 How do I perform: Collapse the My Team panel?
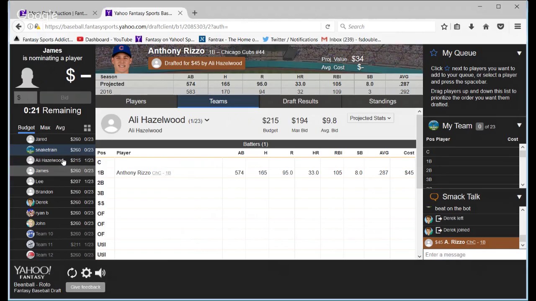pos(519,125)
